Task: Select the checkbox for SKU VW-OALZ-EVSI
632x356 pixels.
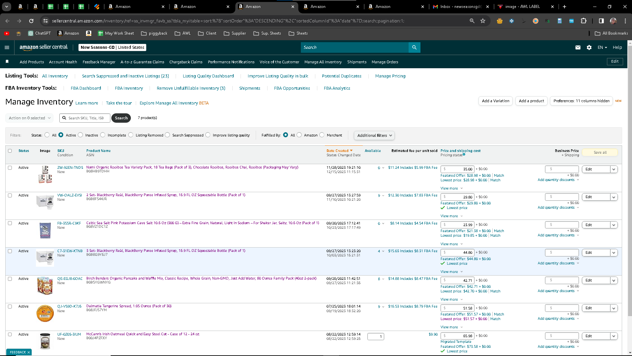Action: 10,195
